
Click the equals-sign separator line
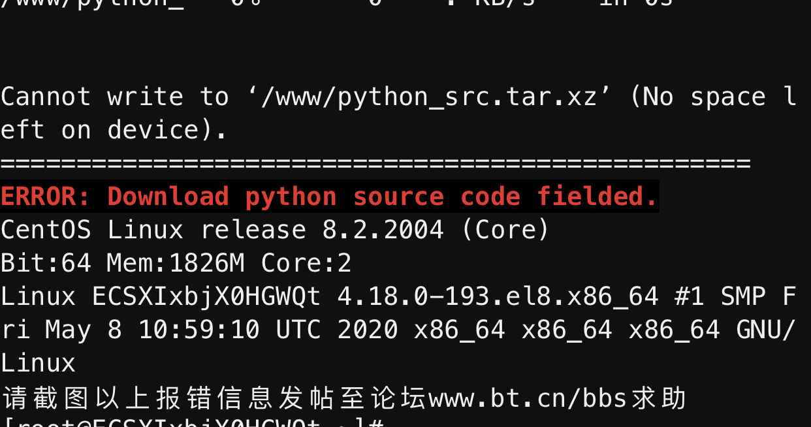point(375,164)
